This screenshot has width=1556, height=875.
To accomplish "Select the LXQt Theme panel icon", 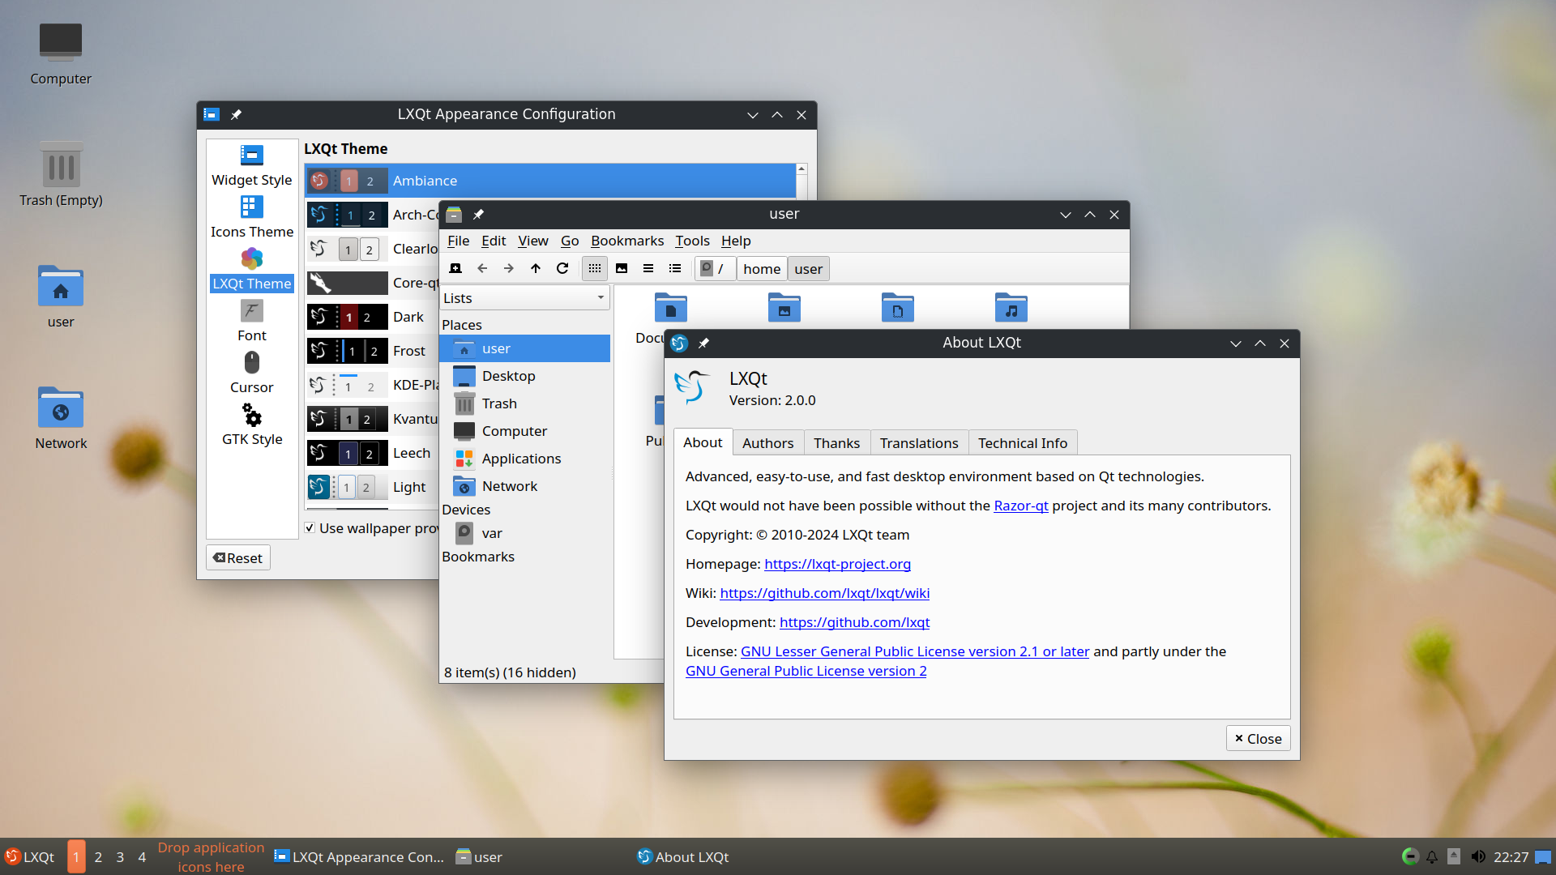I will click(x=251, y=259).
